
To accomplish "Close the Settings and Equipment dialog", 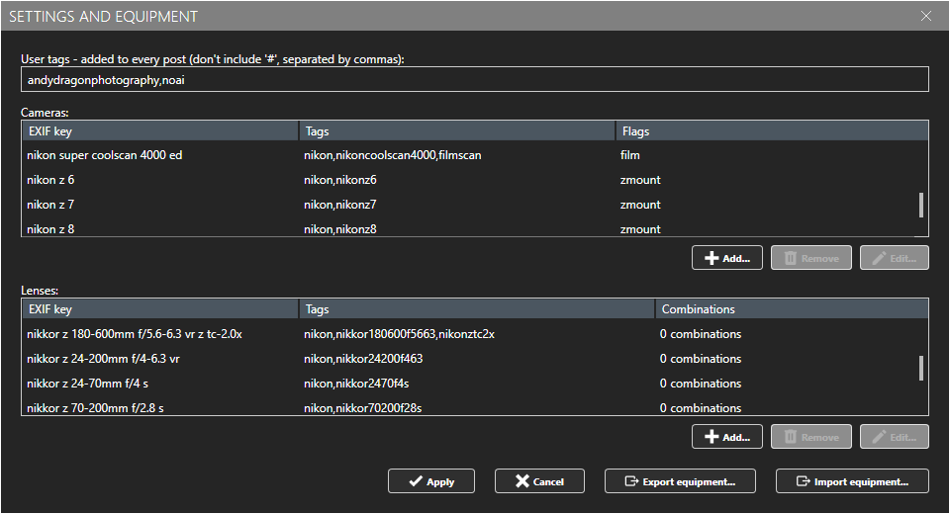I will [x=926, y=16].
